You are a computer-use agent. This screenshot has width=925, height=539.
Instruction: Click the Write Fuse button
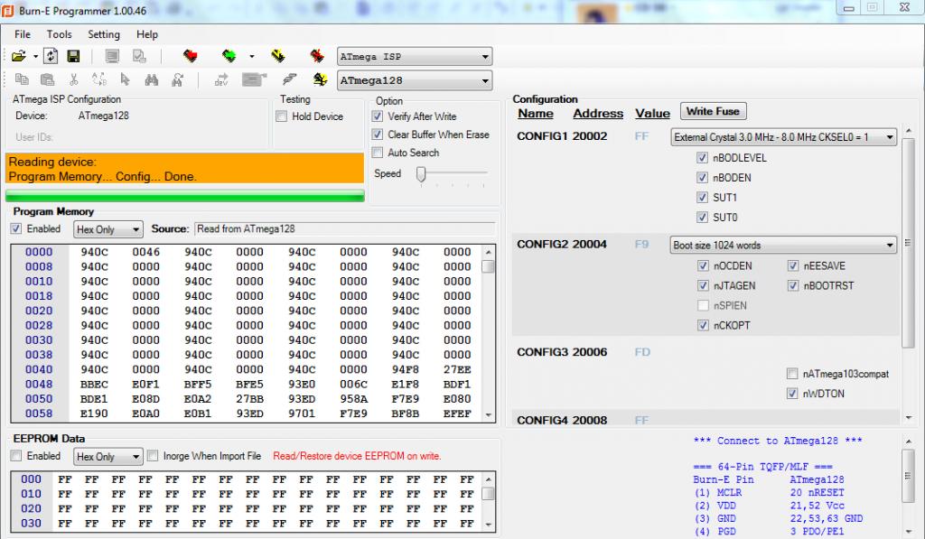point(713,112)
